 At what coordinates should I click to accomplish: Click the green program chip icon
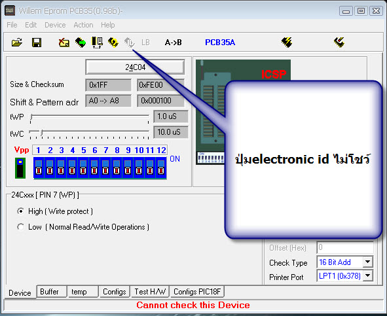(81, 43)
